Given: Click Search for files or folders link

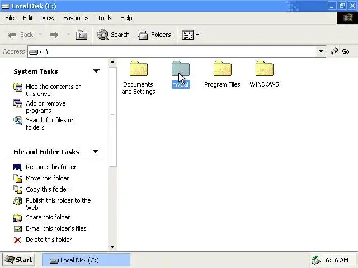Looking at the screenshot, I should pos(50,123).
